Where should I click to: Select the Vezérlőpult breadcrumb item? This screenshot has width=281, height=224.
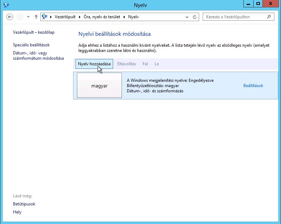click(65, 17)
